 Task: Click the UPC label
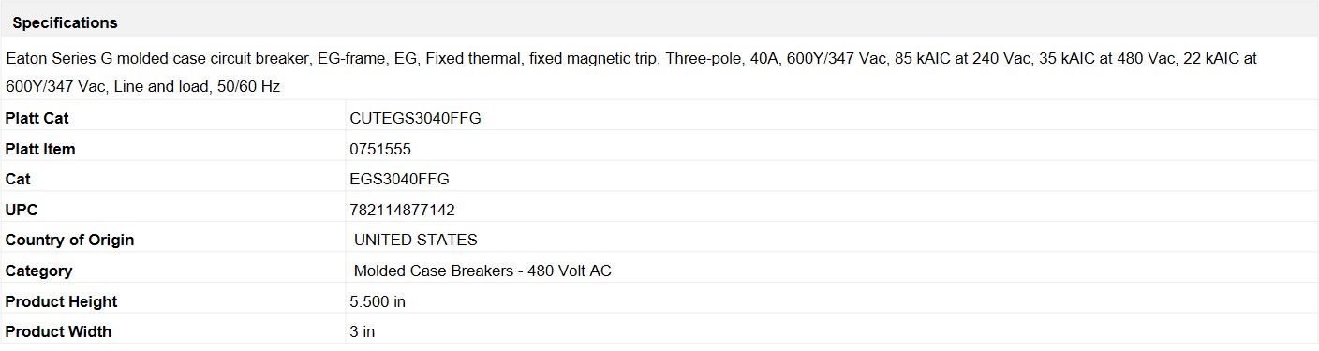tap(22, 210)
